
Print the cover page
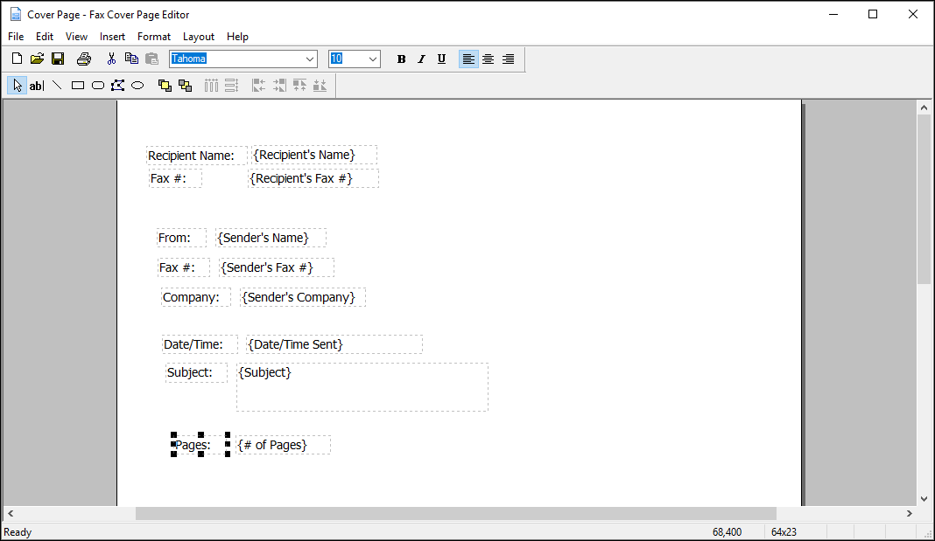(83, 59)
